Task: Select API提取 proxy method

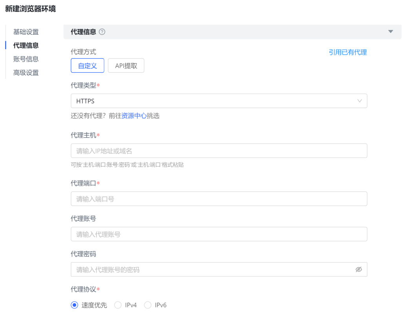Action: tap(126, 66)
